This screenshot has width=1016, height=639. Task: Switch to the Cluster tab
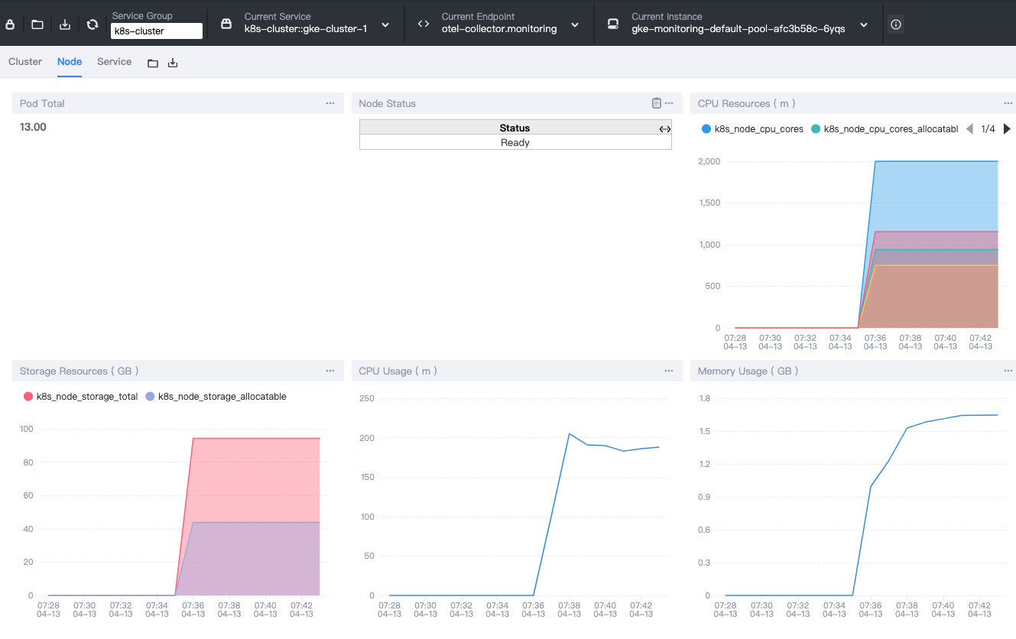[25, 62]
